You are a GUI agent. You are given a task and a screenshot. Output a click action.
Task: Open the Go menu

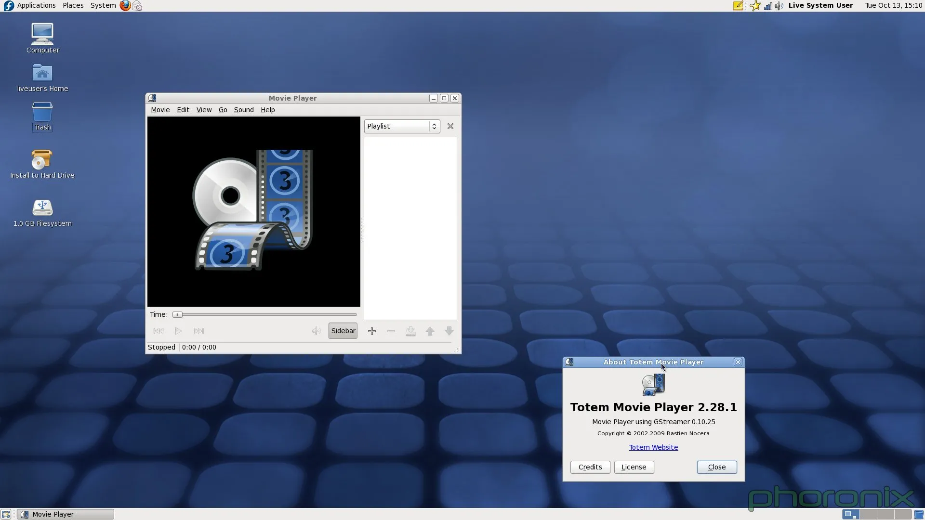[223, 110]
